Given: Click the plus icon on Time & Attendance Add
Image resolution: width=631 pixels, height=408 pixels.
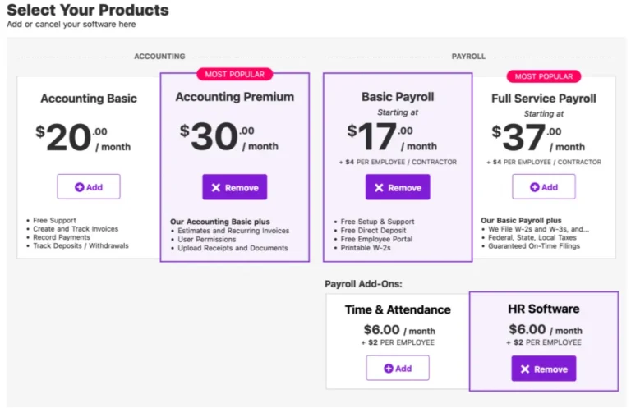Looking at the screenshot, I should (389, 369).
